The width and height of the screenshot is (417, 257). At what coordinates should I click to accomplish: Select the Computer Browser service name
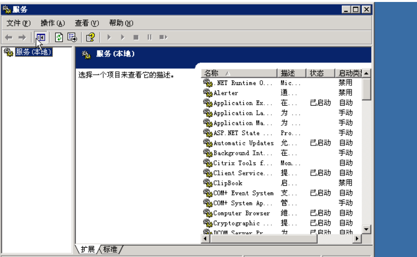coord(242,213)
